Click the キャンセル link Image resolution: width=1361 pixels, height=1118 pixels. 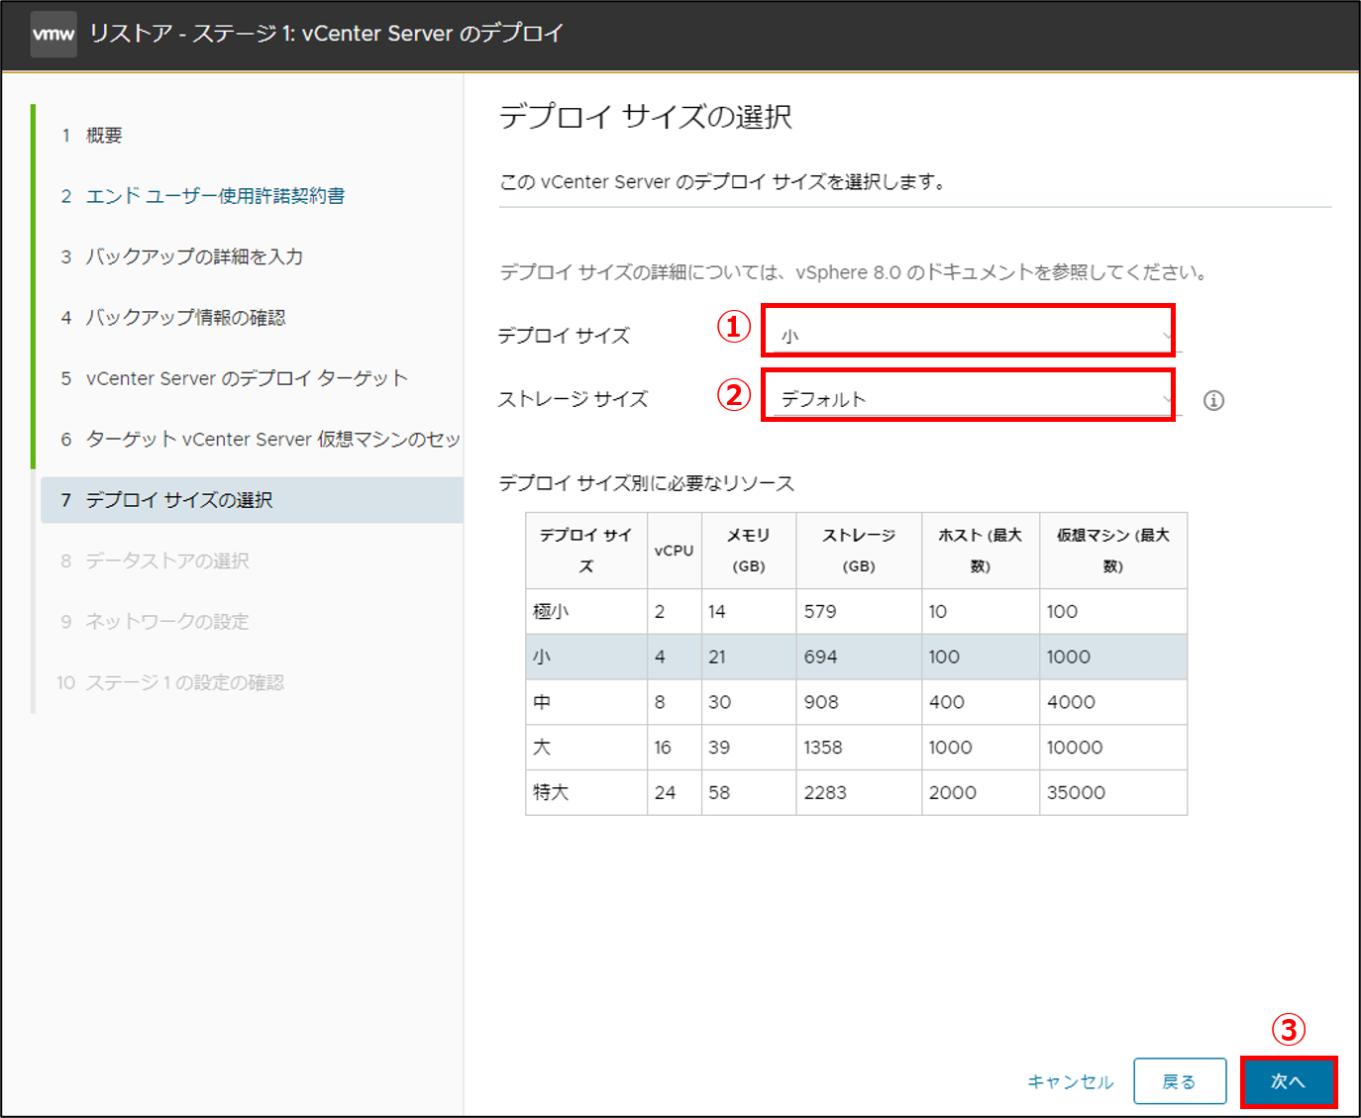point(1071,1081)
